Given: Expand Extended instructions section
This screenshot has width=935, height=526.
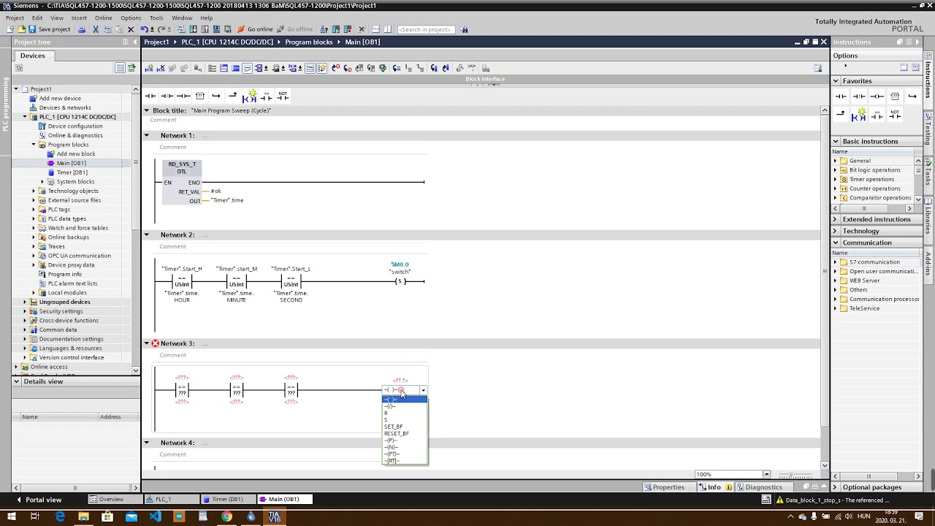Looking at the screenshot, I should [836, 219].
